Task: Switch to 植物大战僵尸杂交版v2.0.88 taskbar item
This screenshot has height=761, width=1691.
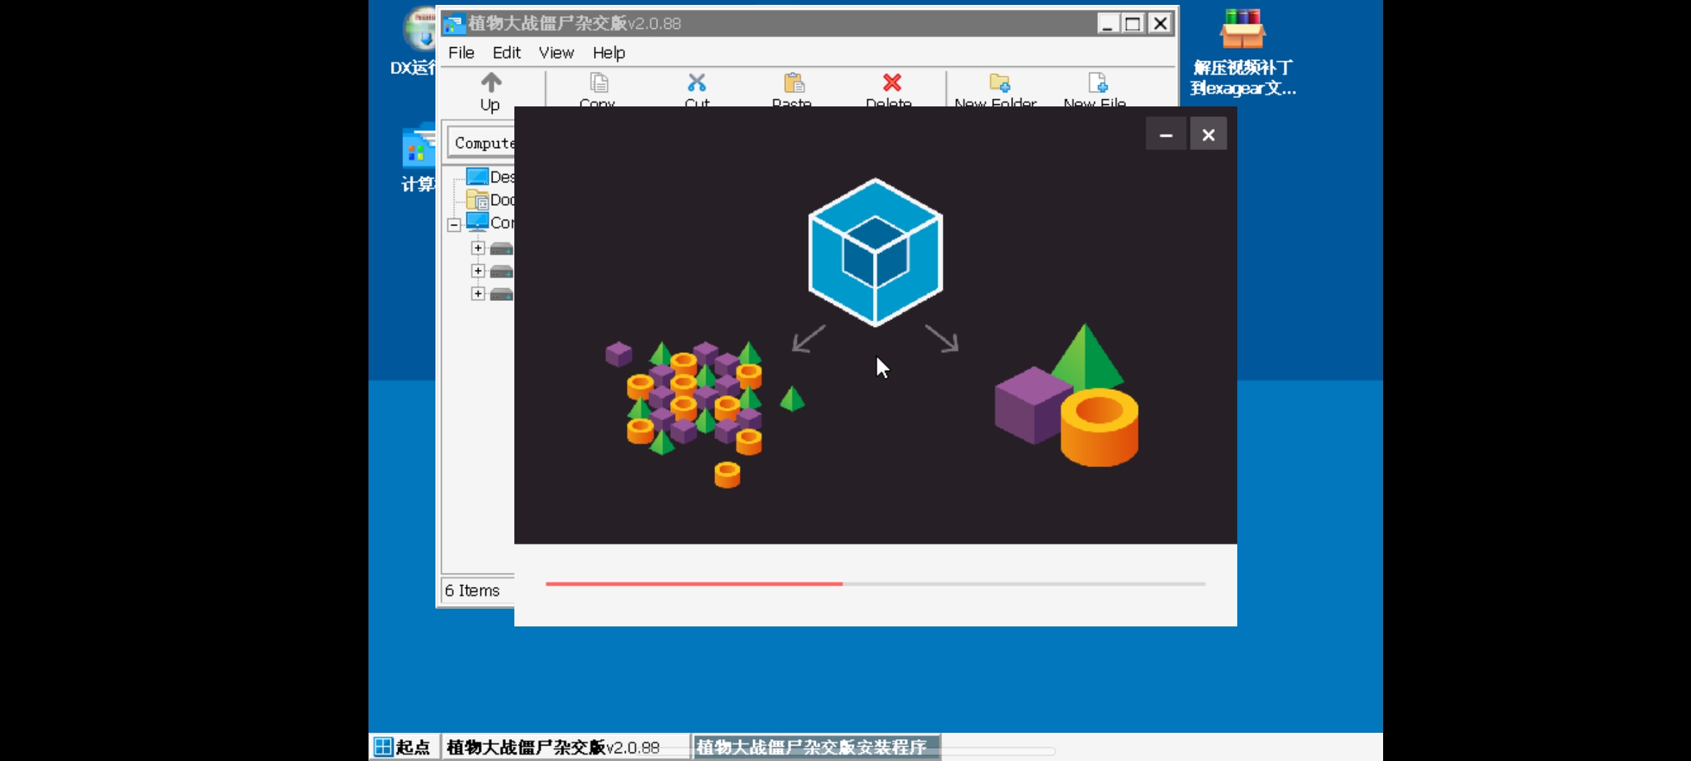Action: [565, 747]
